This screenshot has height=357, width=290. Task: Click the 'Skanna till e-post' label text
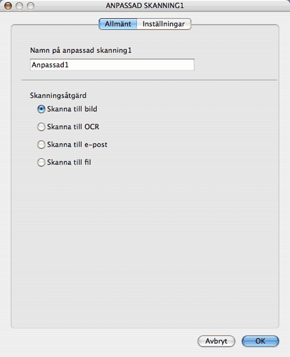[x=77, y=145]
